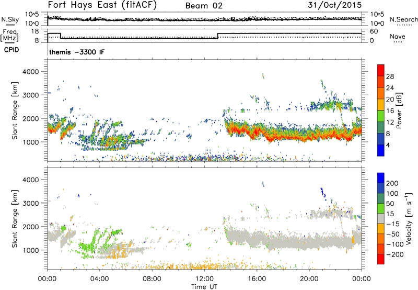
Task: Select the velocity panel 'Slant Range [km]' label
Action: pyautogui.click(x=15, y=219)
